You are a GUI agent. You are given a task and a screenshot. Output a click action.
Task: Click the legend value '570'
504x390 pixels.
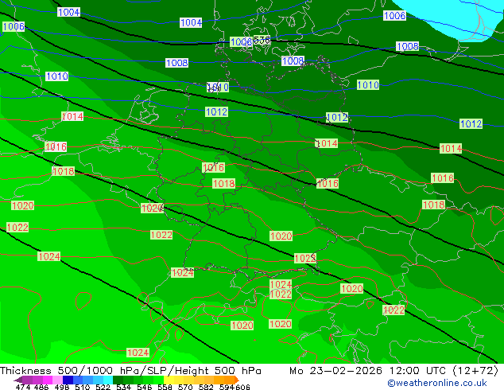(x=185, y=387)
